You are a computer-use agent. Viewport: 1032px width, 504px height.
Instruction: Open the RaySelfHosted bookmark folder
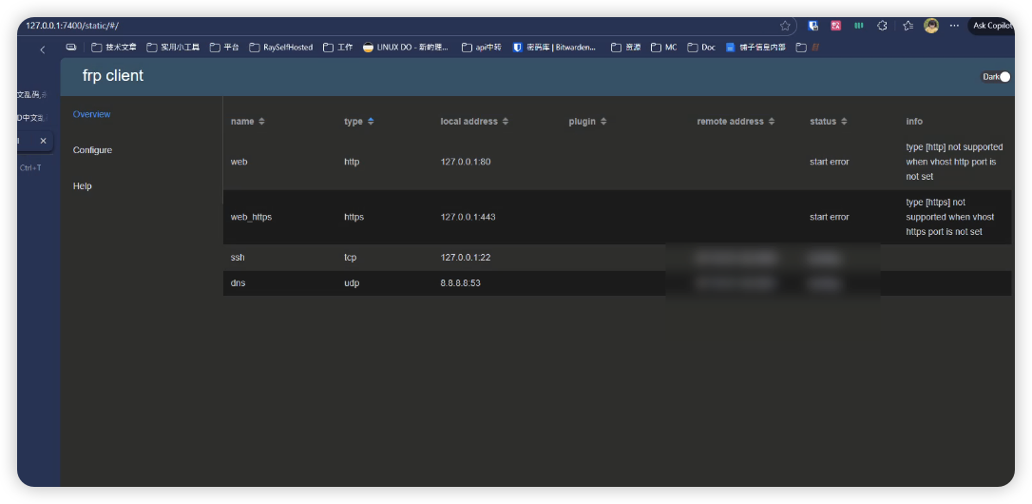pyautogui.click(x=280, y=47)
